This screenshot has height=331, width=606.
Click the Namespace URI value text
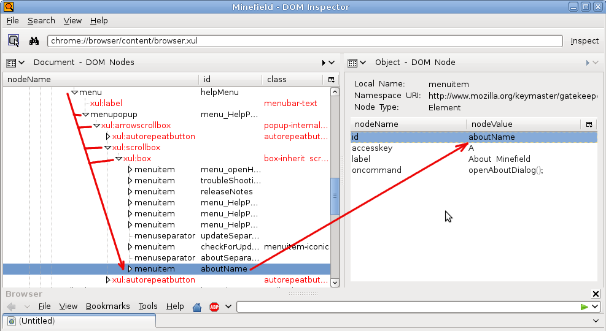513,96
